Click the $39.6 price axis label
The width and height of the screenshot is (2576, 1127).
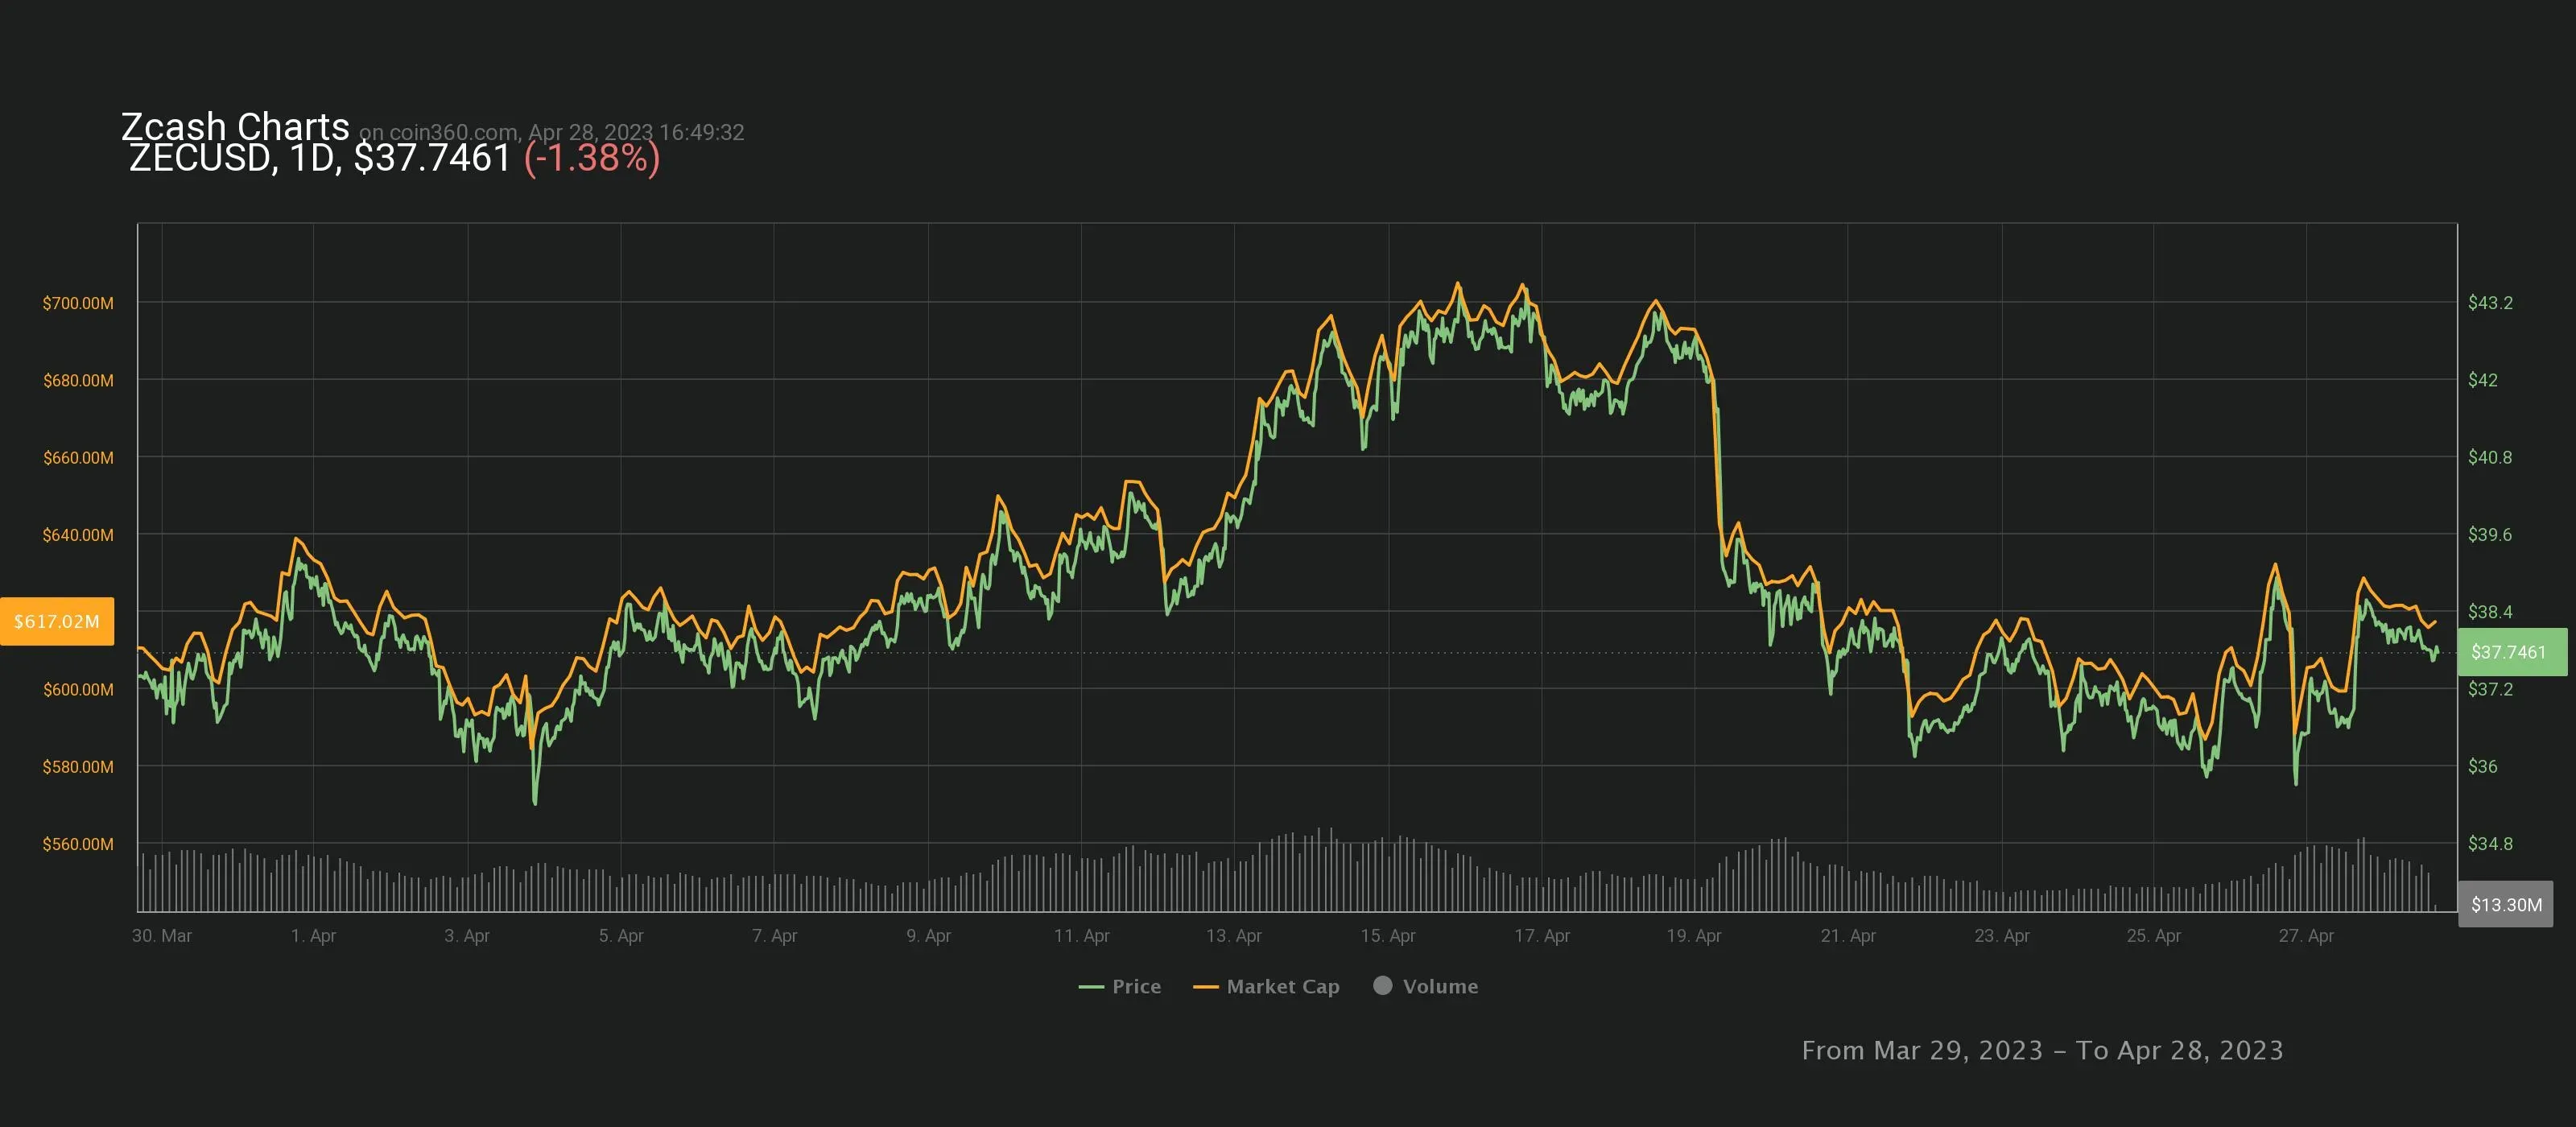(2490, 535)
